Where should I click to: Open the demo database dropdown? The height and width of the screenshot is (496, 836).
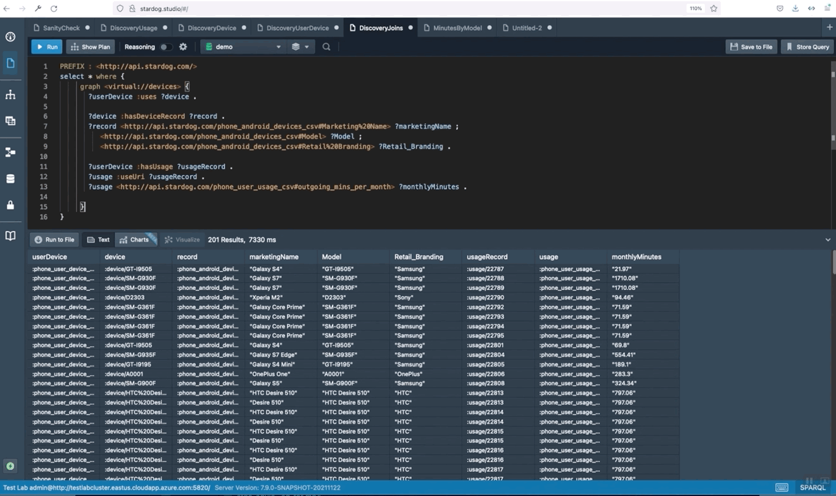click(243, 47)
